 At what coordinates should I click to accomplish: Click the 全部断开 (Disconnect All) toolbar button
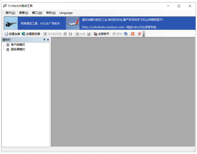click(101, 34)
